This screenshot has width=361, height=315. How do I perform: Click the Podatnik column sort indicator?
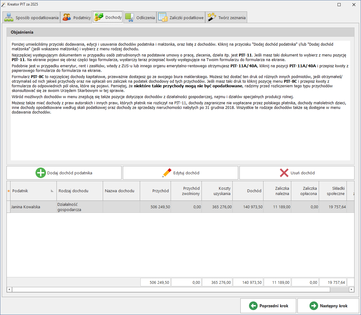[x=52, y=191]
